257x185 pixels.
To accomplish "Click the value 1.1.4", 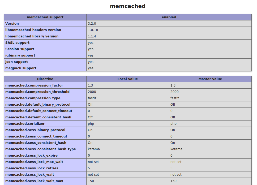I will coord(92,36).
